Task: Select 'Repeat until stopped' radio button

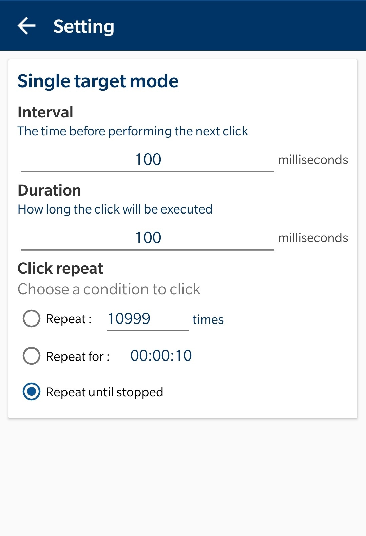Action: pyautogui.click(x=32, y=391)
